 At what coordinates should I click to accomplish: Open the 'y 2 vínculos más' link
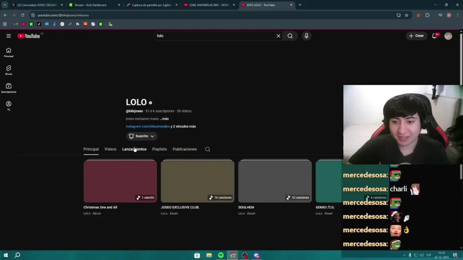tap(183, 126)
